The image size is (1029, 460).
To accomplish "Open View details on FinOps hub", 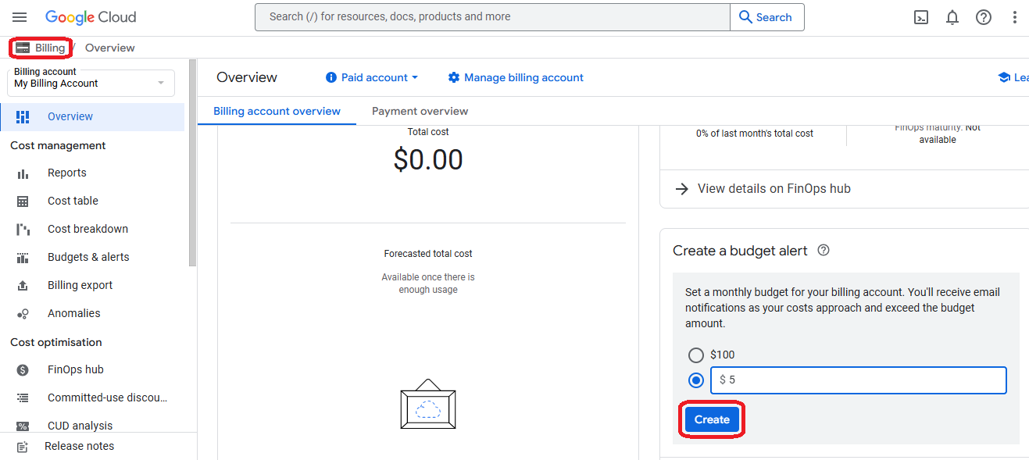I will (774, 188).
